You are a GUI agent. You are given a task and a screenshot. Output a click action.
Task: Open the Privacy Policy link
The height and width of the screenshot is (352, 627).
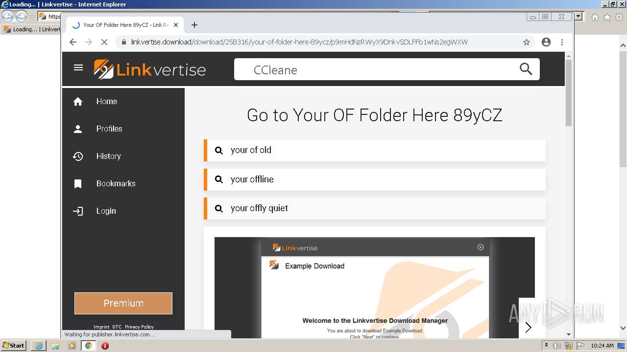[x=139, y=327]
